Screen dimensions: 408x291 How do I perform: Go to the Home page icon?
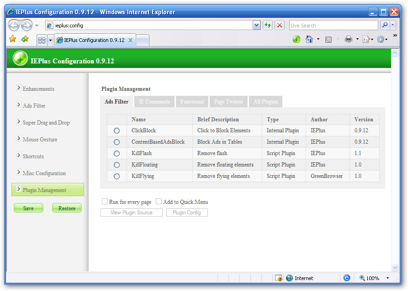pos(309,40)
